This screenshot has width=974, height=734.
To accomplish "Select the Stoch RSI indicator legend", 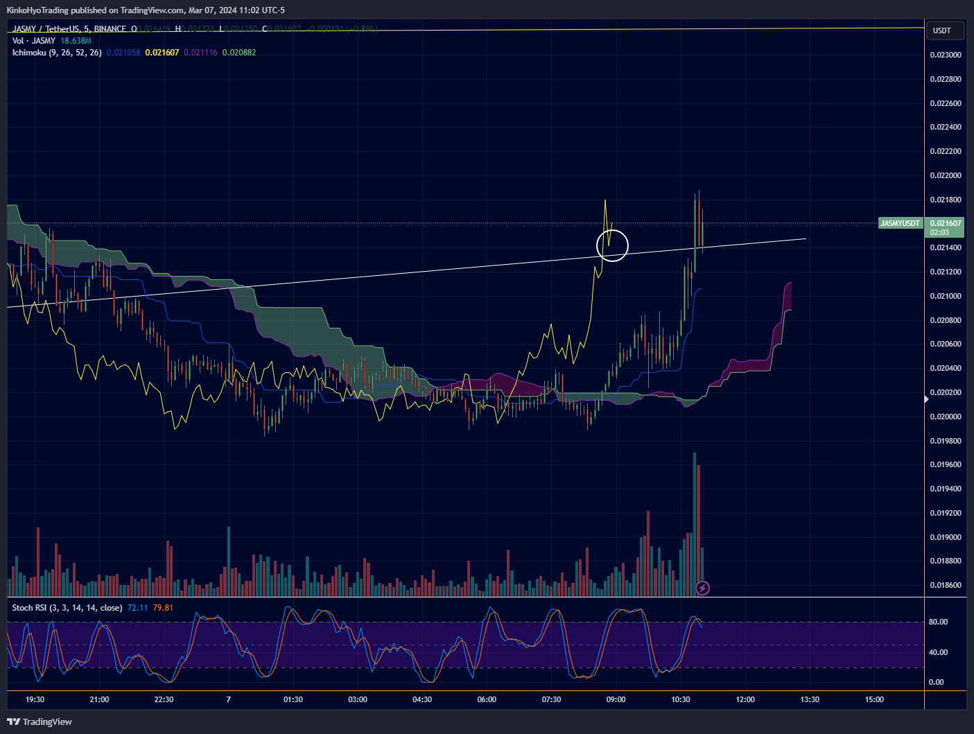I will [67, 608].
